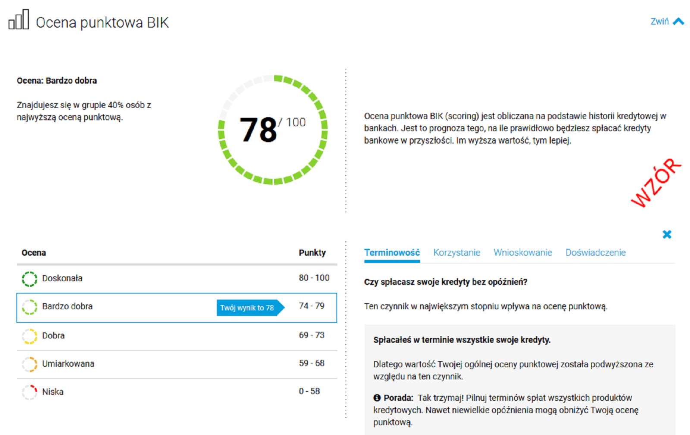This screenshot has width=690, height=435.
Task: Click the 'Porada:' label
Action: [398, 398]
